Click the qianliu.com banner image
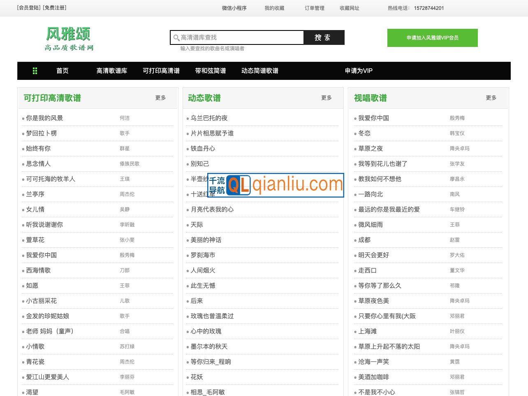This screenshot has width=528, height=396. point(276,185)
